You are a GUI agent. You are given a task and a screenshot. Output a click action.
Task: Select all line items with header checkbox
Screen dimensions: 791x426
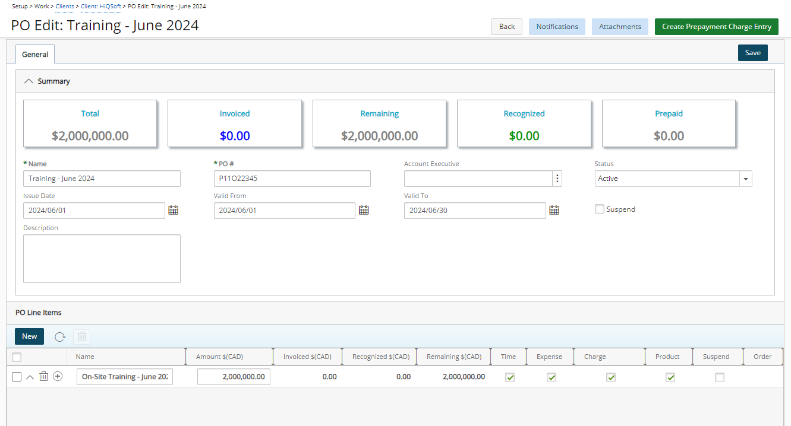point(17,357)
